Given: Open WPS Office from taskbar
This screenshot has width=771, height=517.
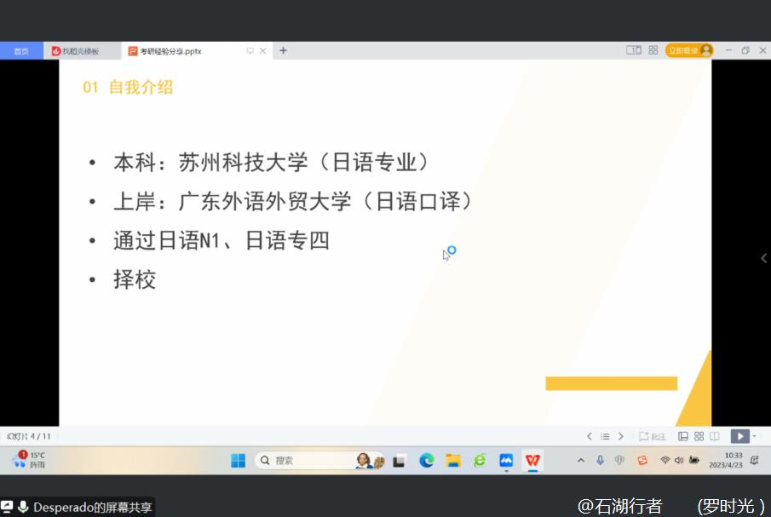Looking at the screenshot, I should pos(532,460).
